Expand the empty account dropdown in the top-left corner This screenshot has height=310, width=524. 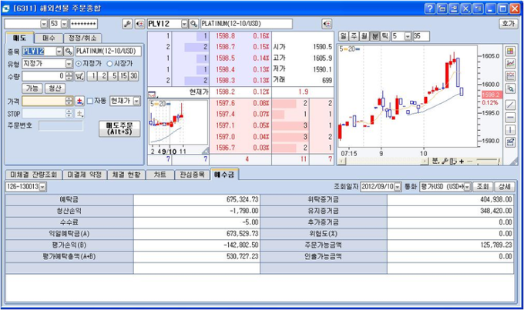[44, 24]
